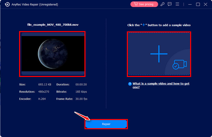Viewport: 212px width, 137px height.
Task: Start repair with the Repair button
Action: tap(106, 124)
